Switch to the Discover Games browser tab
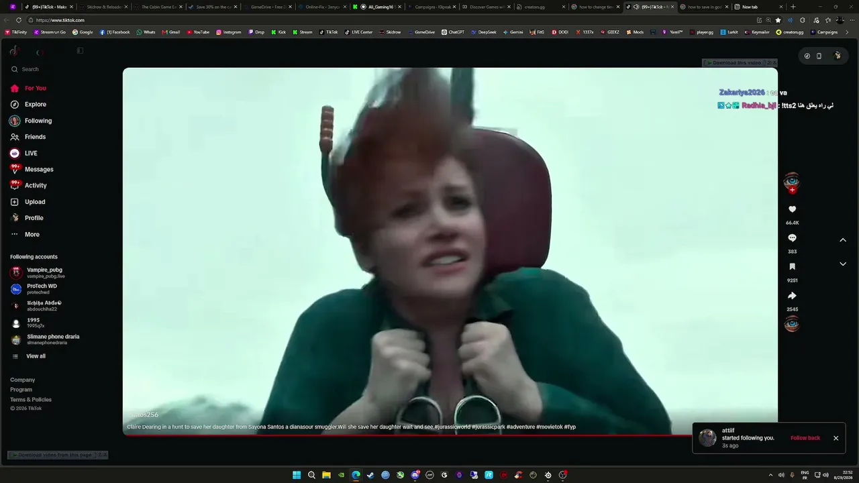This screenshot has height=483, width=859. [486, 7]
